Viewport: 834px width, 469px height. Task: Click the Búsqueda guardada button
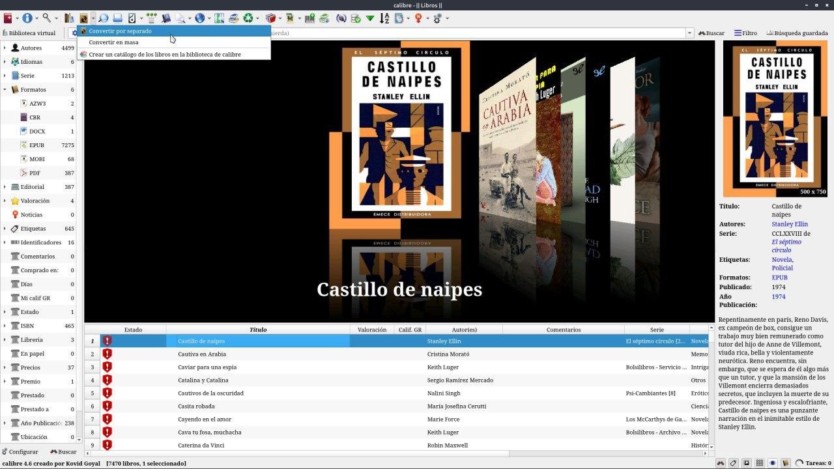click(x=798, y=33)
